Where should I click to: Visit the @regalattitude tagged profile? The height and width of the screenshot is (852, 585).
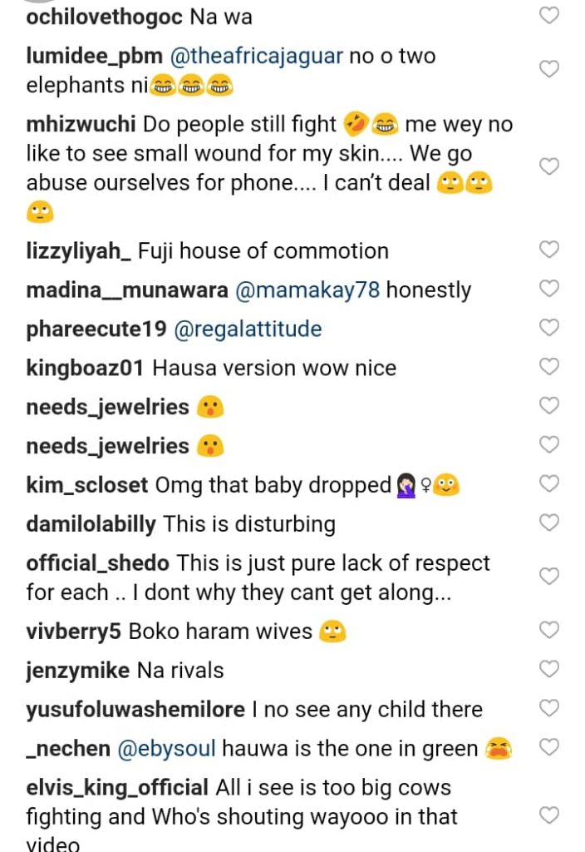(247, 329)
